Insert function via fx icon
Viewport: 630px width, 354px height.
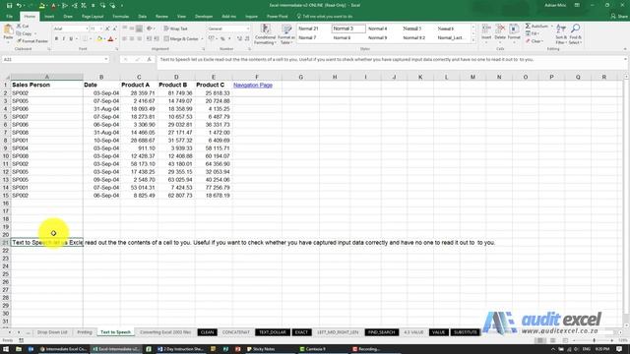pyautogui.click(x=149, y=59)
